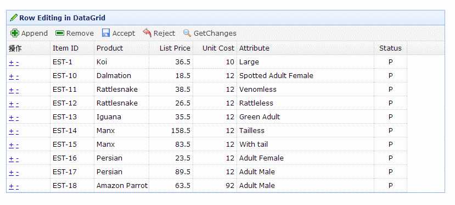
Task: Click the plus link for EST-14 row
Action: 12,131
